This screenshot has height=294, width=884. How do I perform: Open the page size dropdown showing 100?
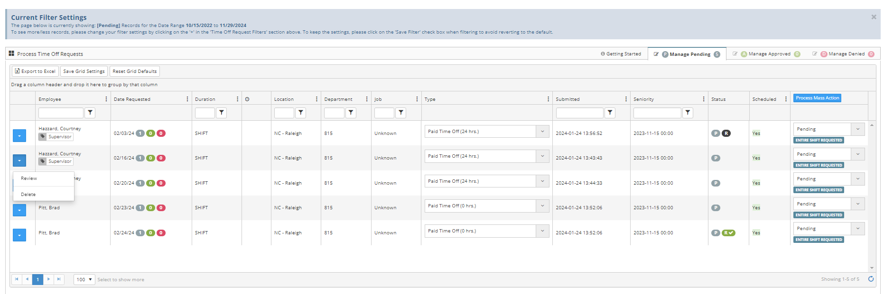tap(84, 279)
